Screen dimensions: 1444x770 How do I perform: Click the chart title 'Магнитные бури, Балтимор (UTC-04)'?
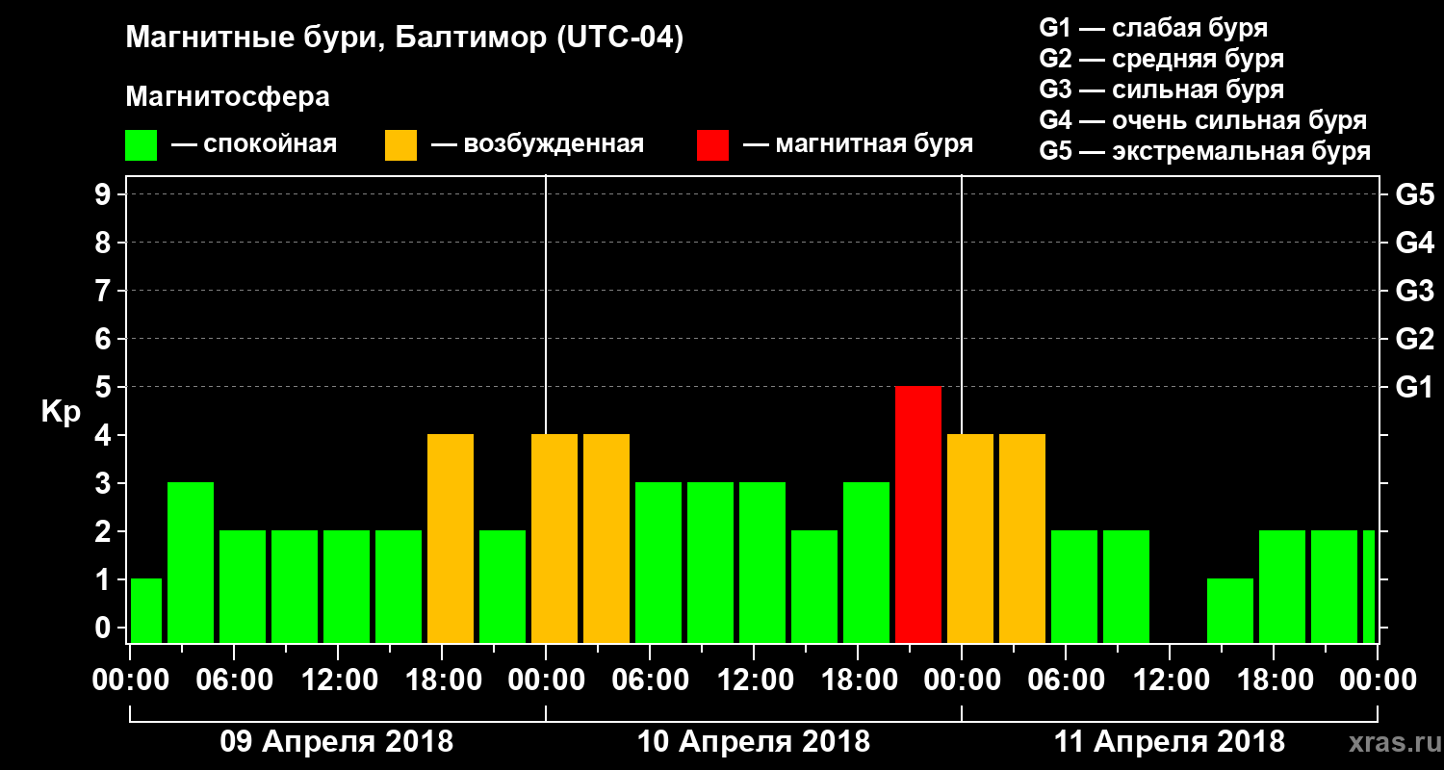[404, 39]
